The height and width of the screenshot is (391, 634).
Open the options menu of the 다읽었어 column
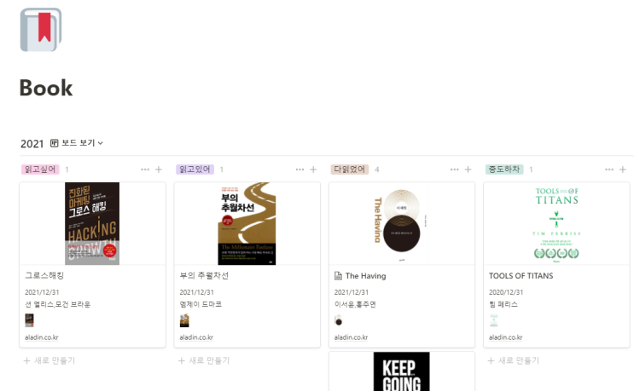pyautogui.click(x=455, y=170)
